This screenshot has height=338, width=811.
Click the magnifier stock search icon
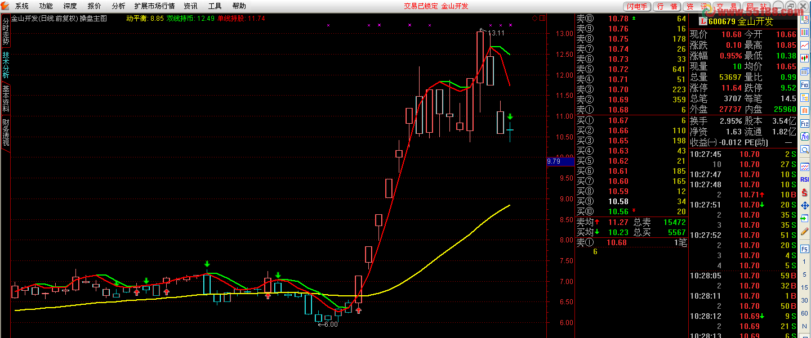804,149
